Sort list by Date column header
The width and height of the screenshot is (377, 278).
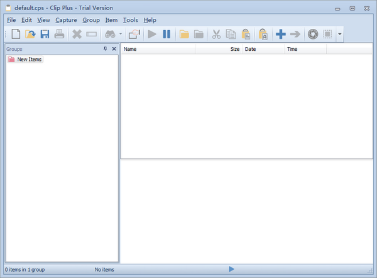(263, 48)
